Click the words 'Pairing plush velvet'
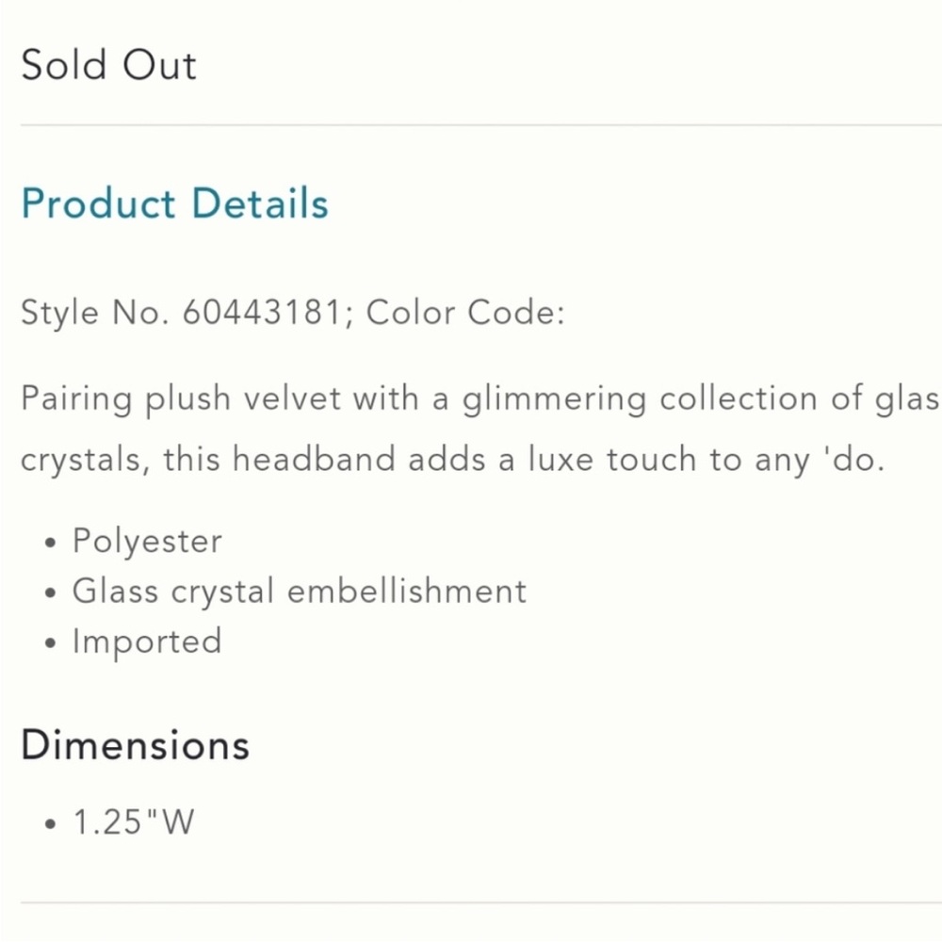This screenshot has height=942, width=942. click(x=181, y=398)
